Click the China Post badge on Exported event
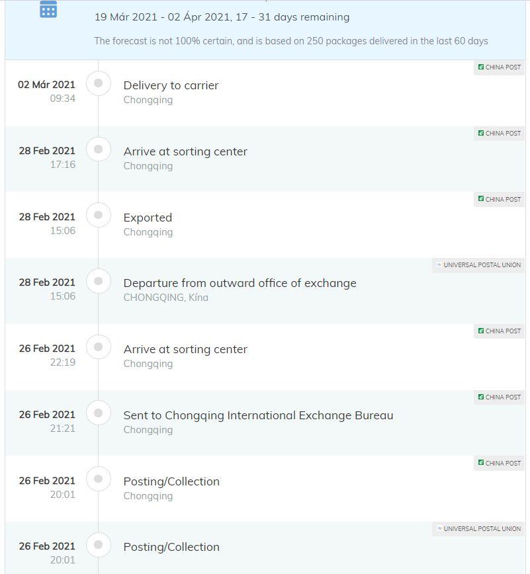This screenshot has width=530, height=574. click(499, 200)
